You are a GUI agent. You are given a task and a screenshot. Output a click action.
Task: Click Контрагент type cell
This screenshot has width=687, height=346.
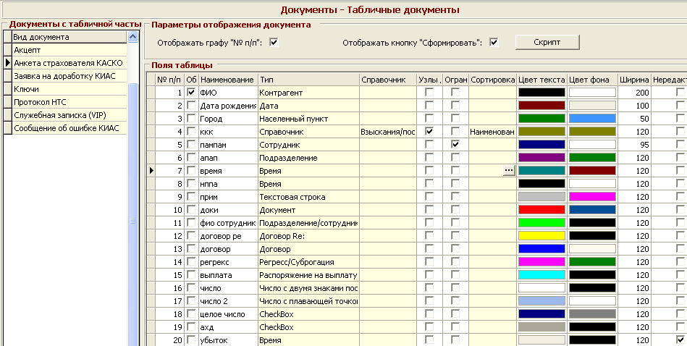[308, 93]
